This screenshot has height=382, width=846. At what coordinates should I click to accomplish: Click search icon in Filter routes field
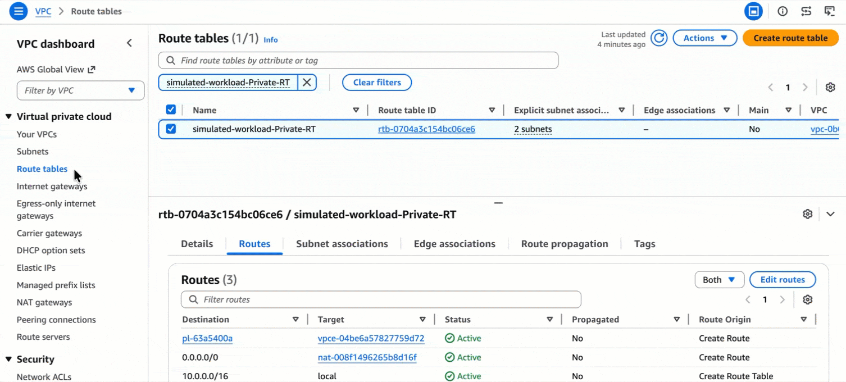(193, 299)
